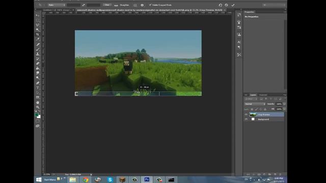326x183 pixels.
Task: Open the Layers panel flyout menu
Action: [285, 95]
